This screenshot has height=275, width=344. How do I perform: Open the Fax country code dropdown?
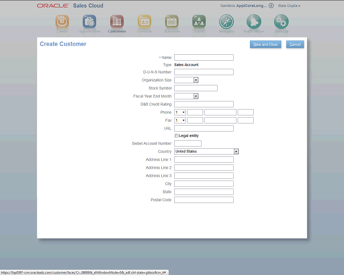pos(180,120)
